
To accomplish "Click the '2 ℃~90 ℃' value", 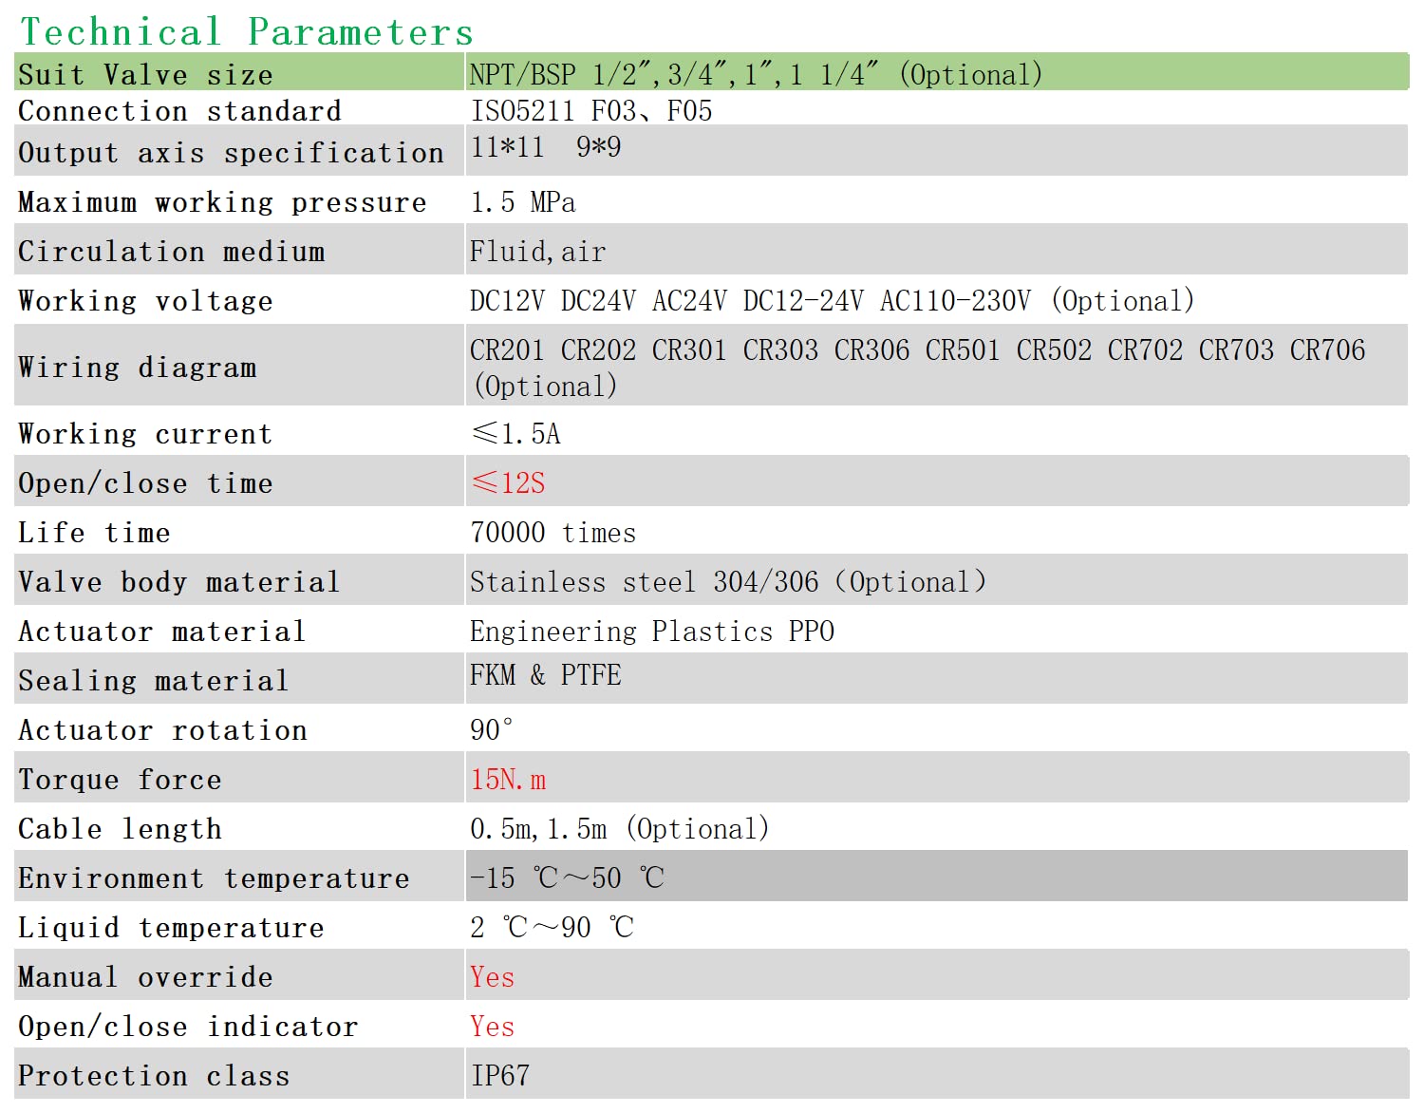I will point(553,927).
